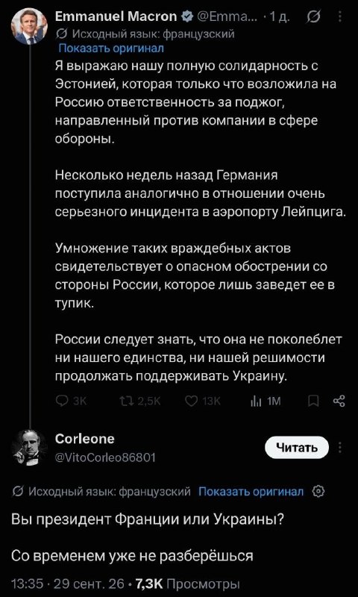Like the post via the heart icon

(x=191, y=401)
